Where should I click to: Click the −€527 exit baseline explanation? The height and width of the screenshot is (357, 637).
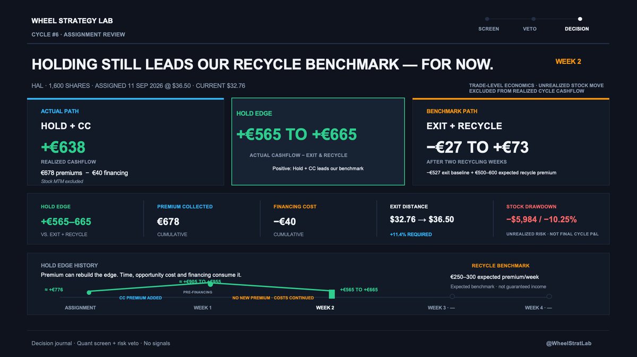[491, 173]
